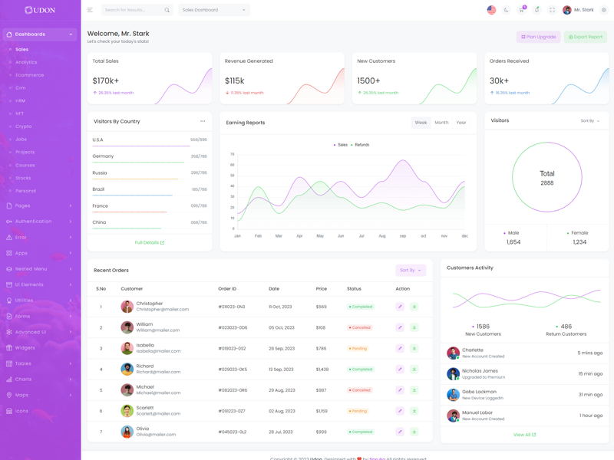Open the notifications bell
Viewport: 614px width, 460px height.
536,10
